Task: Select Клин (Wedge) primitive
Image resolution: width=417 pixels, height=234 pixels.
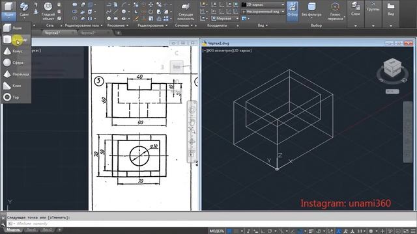Action: pos(16,86)
